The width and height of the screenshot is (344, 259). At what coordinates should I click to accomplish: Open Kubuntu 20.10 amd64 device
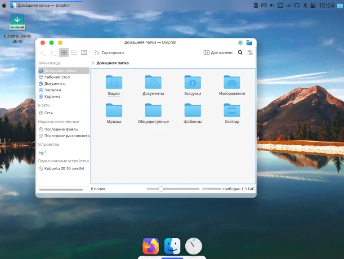click(x=63, y=169)
